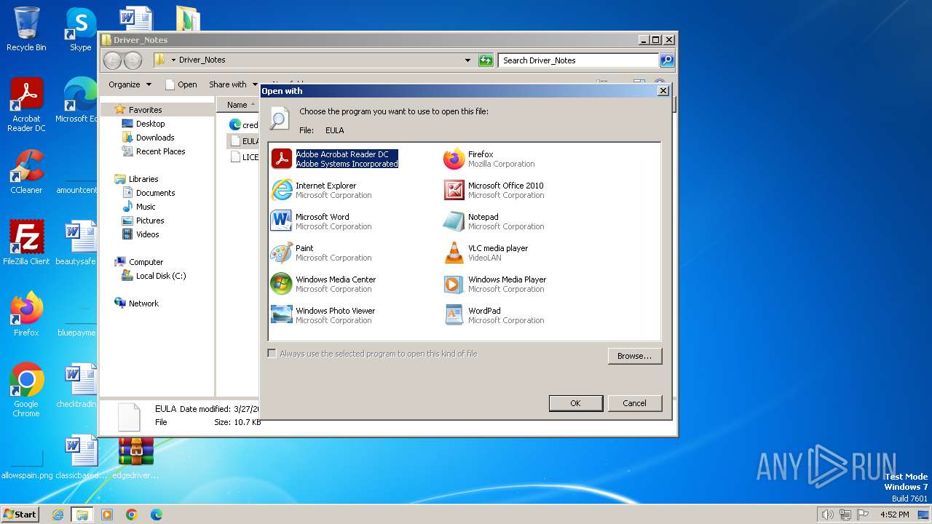Select Paint in the program list

click(x=321, y=253)
